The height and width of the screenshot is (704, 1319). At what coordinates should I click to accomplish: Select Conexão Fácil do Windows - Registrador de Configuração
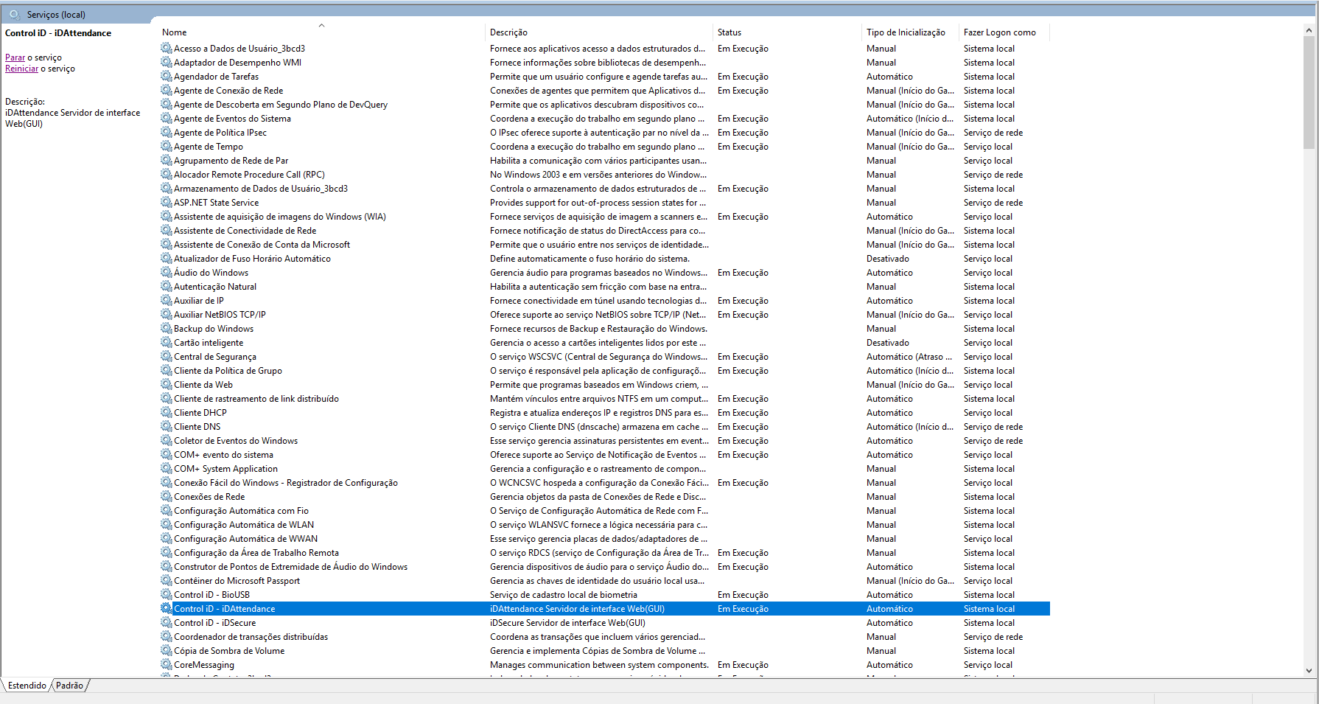pos(604,483)
